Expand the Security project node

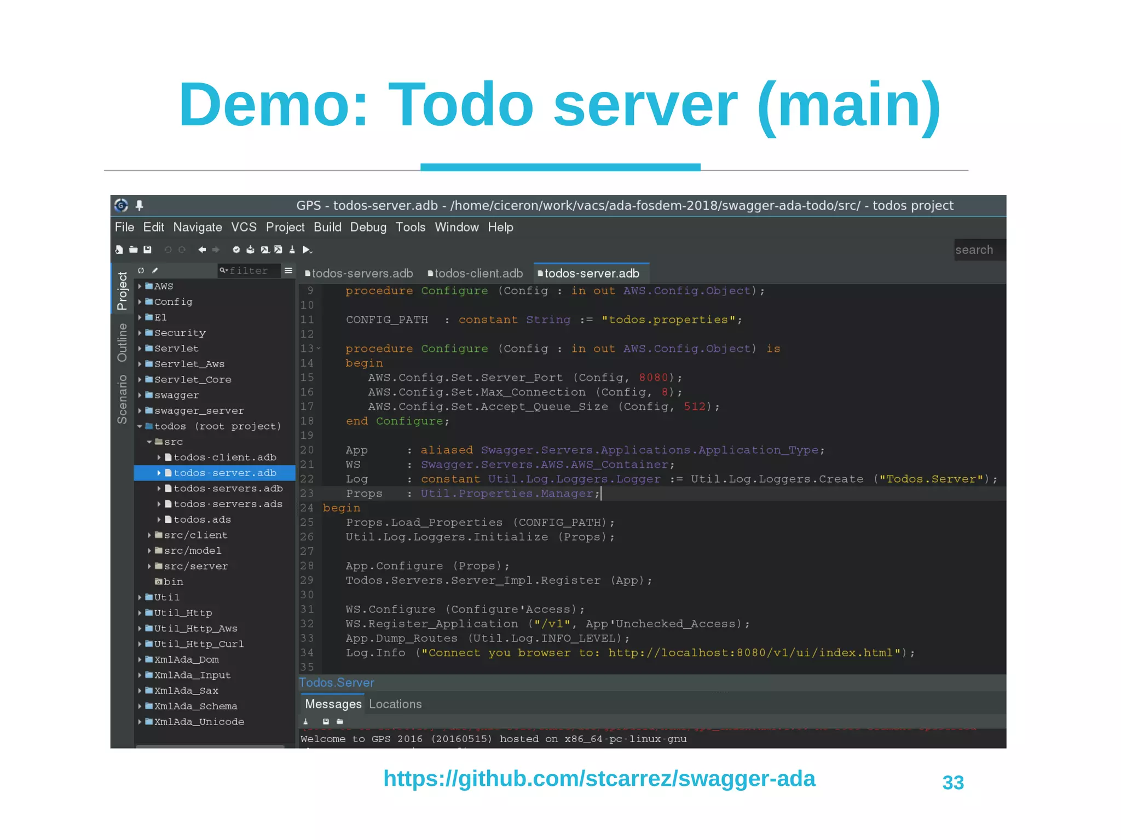140,333
